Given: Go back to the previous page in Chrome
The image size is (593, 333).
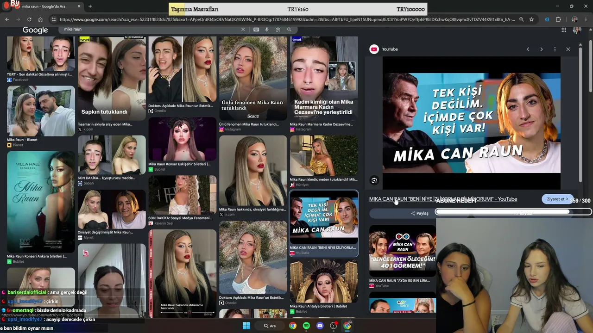Looking at the screenshot, I should 7,19.
